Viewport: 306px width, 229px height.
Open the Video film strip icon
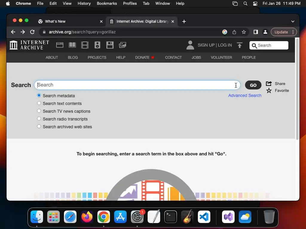pos(85,45)
